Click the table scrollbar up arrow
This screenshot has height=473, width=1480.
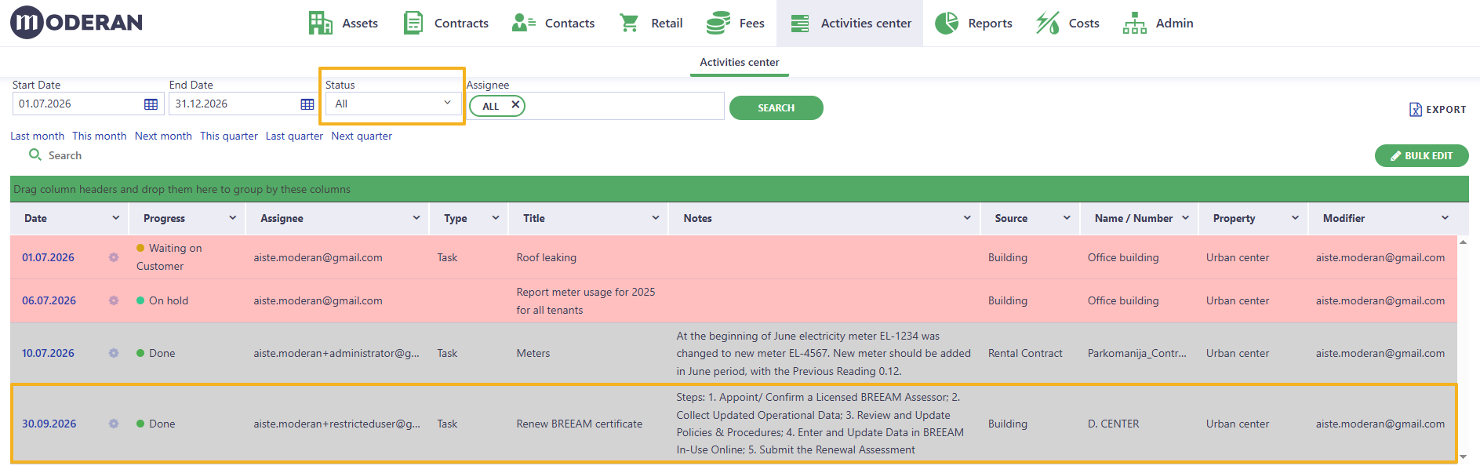[x=1463, y=242]
